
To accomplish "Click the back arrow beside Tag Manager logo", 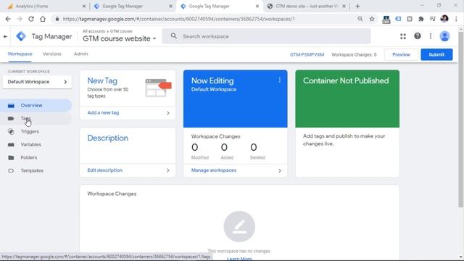I will click(5, 36).
